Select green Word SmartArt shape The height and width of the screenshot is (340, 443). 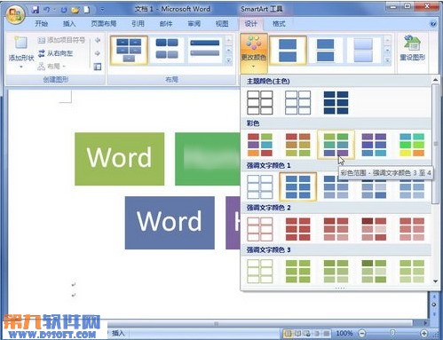point(119,159)
